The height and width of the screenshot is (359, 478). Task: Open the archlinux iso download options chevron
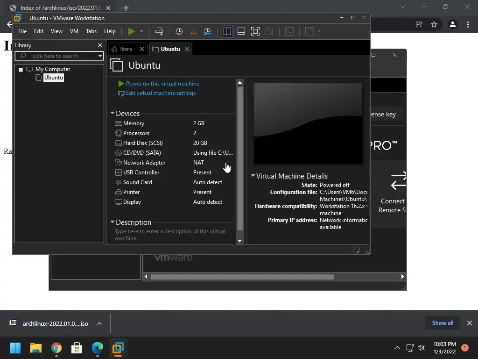[99, 323]
